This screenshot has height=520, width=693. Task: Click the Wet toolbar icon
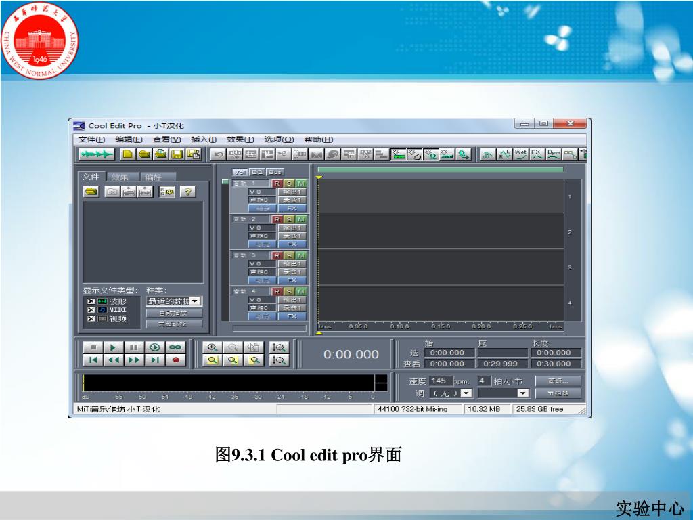pos(520,154)
